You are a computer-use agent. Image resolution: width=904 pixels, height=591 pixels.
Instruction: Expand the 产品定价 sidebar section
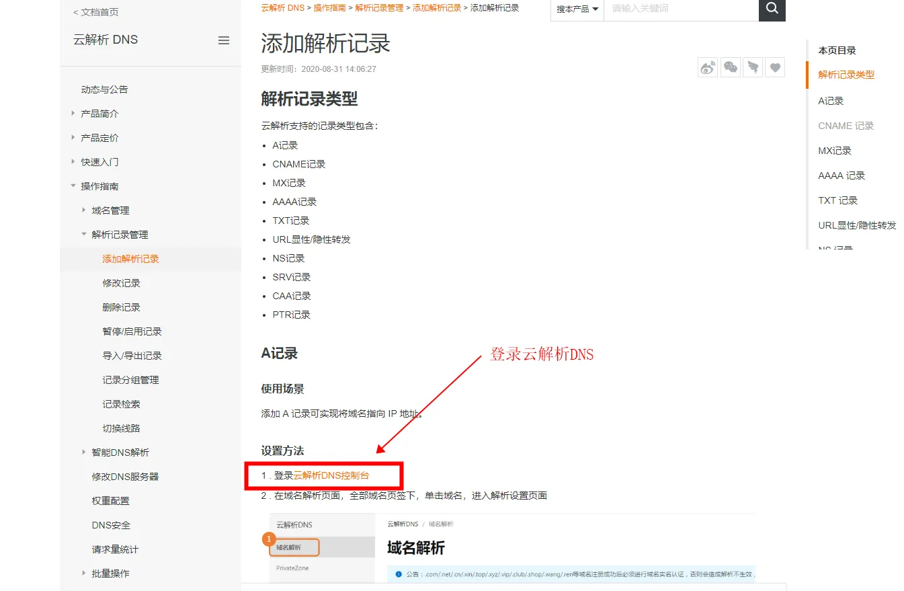(99, 138)
